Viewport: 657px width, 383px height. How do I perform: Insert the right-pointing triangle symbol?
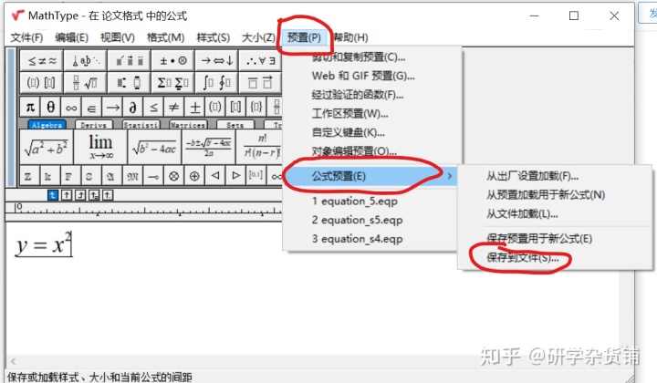coord(235,176)
